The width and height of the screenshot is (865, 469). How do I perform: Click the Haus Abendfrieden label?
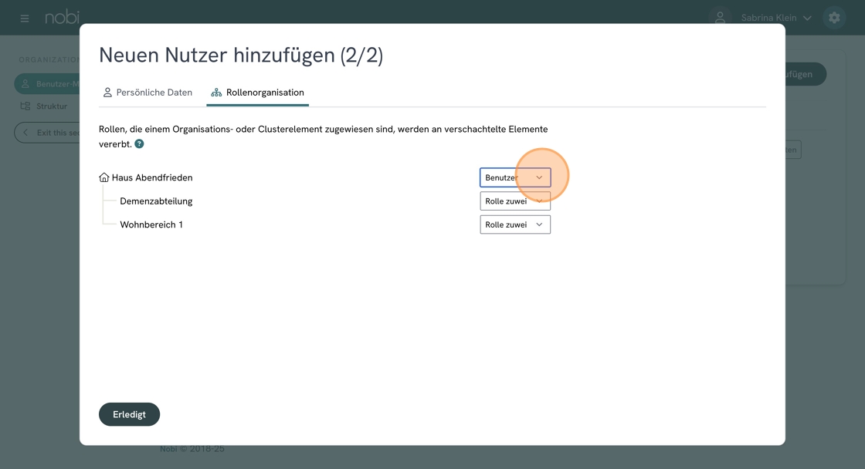(x=152, y=177)
